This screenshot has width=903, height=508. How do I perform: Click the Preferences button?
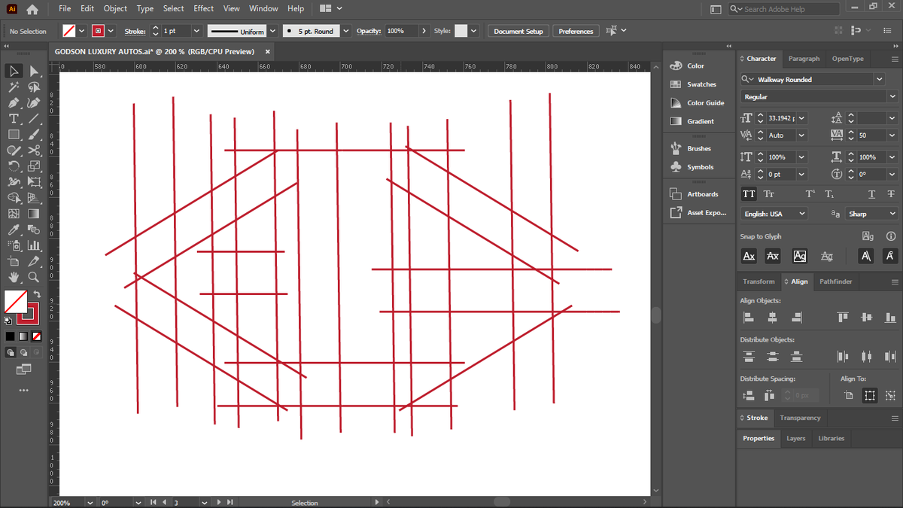point(576,31)
